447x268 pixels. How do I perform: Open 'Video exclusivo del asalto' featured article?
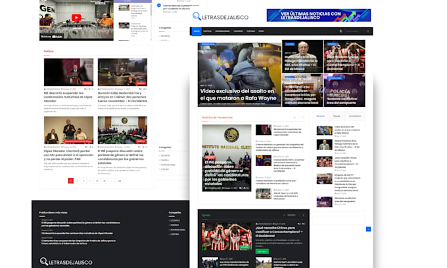(239, 75)
